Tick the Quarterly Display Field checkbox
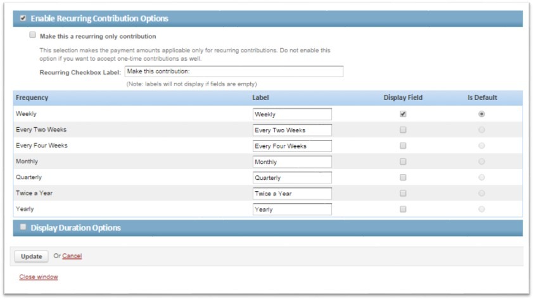534x300 pixels. coord(403,177)
